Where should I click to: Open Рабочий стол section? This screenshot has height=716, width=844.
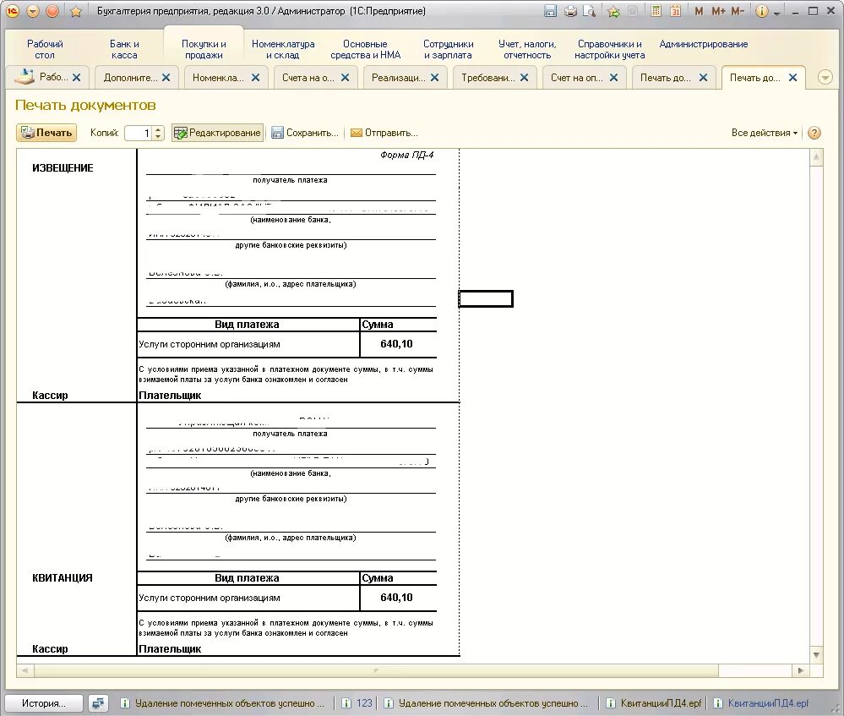pos(45,50)
